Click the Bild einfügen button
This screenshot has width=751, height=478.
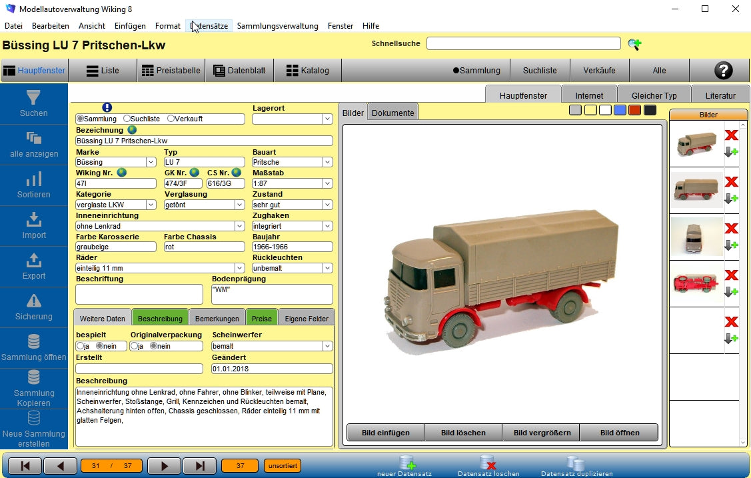pos(385,433)
